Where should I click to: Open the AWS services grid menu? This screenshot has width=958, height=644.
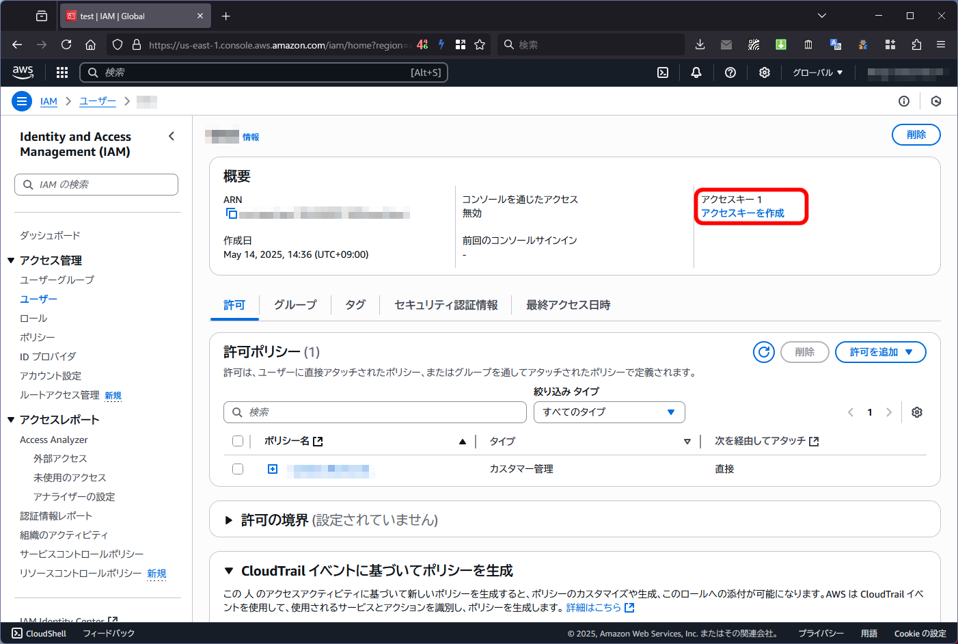click(x=62, y=72)
